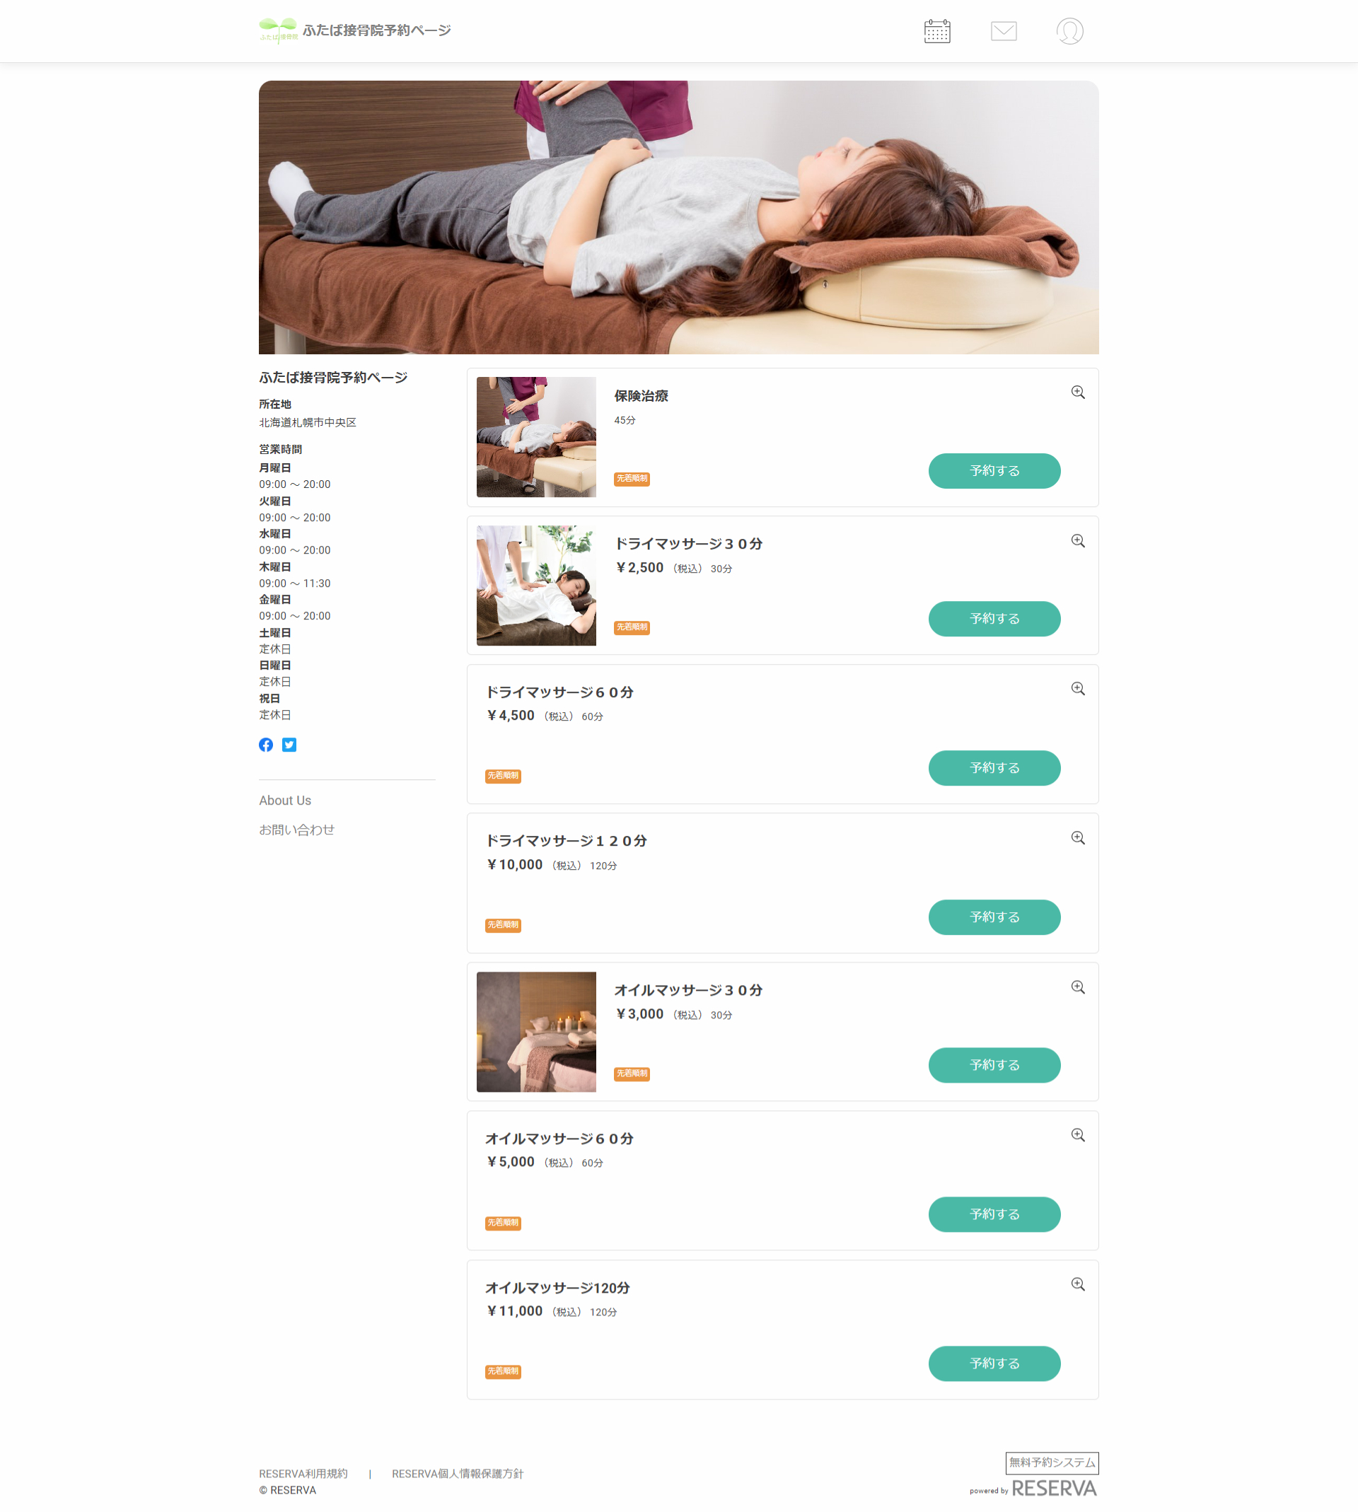
Task: Book オイルマッサージ60分 via 予約する button
Action: (x=994, y=1214)
